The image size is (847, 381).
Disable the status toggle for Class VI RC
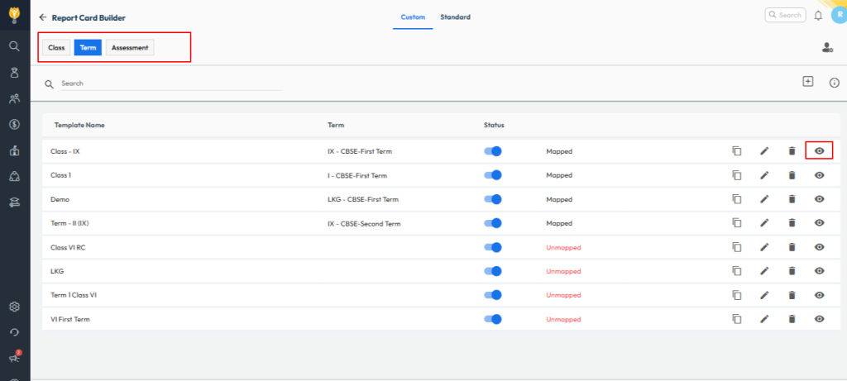493,247
